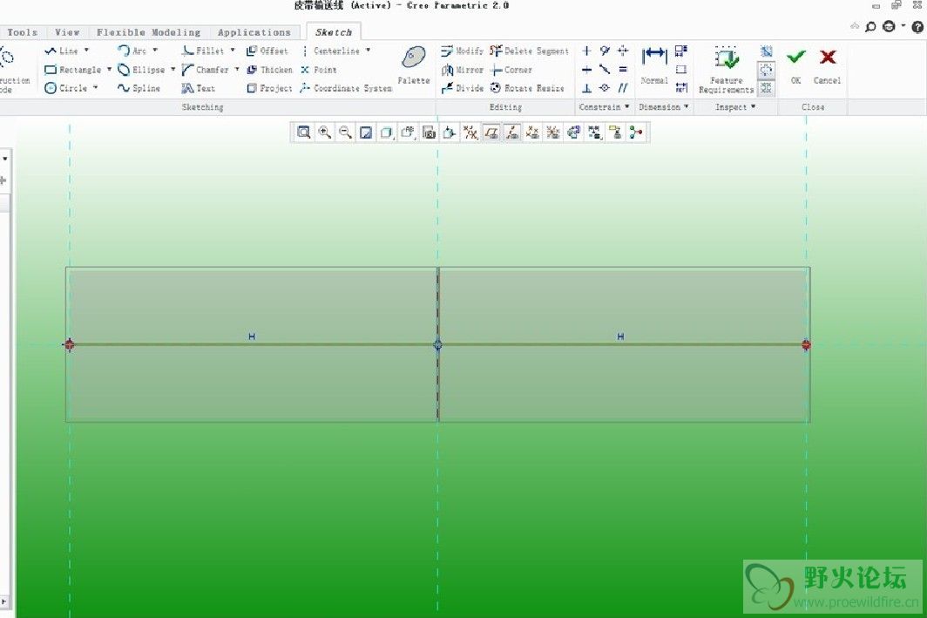The height and width of the screenshot is (618, 927).
Task: Pick the Spline tool
Action: [x=139, y=88]
